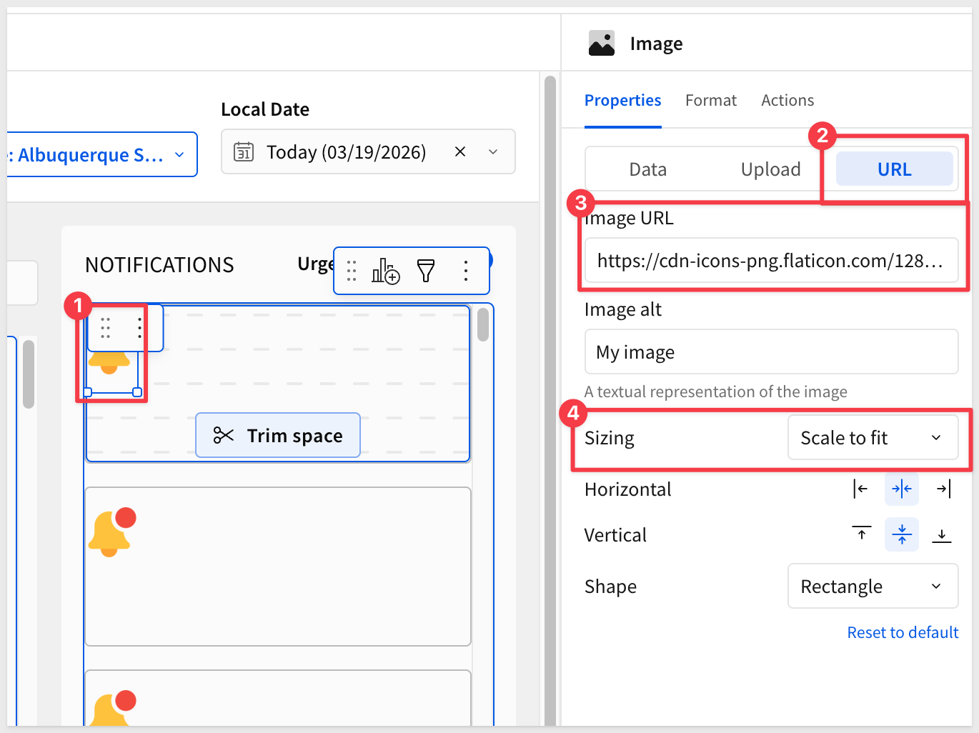Open the Sizing dropdown showing Scale to fit
The image size is (979, 733).
[873, 438]
